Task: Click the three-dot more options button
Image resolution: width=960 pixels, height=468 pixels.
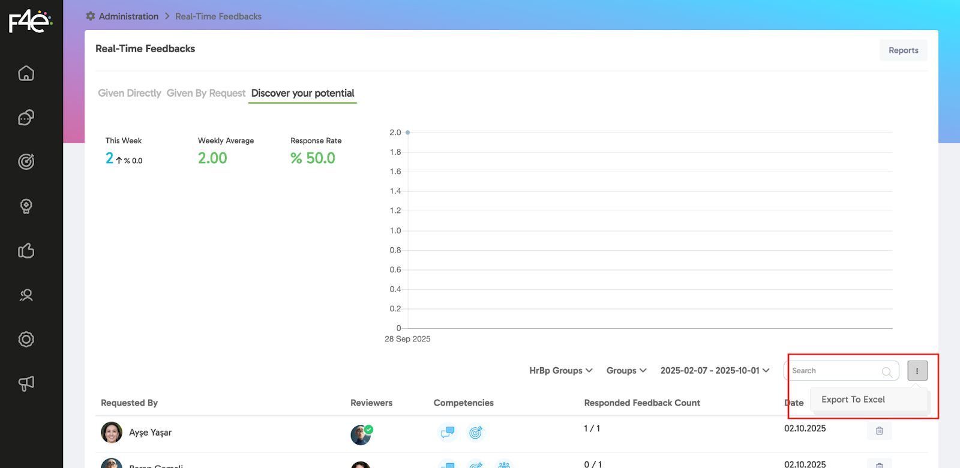Action: 917,371
